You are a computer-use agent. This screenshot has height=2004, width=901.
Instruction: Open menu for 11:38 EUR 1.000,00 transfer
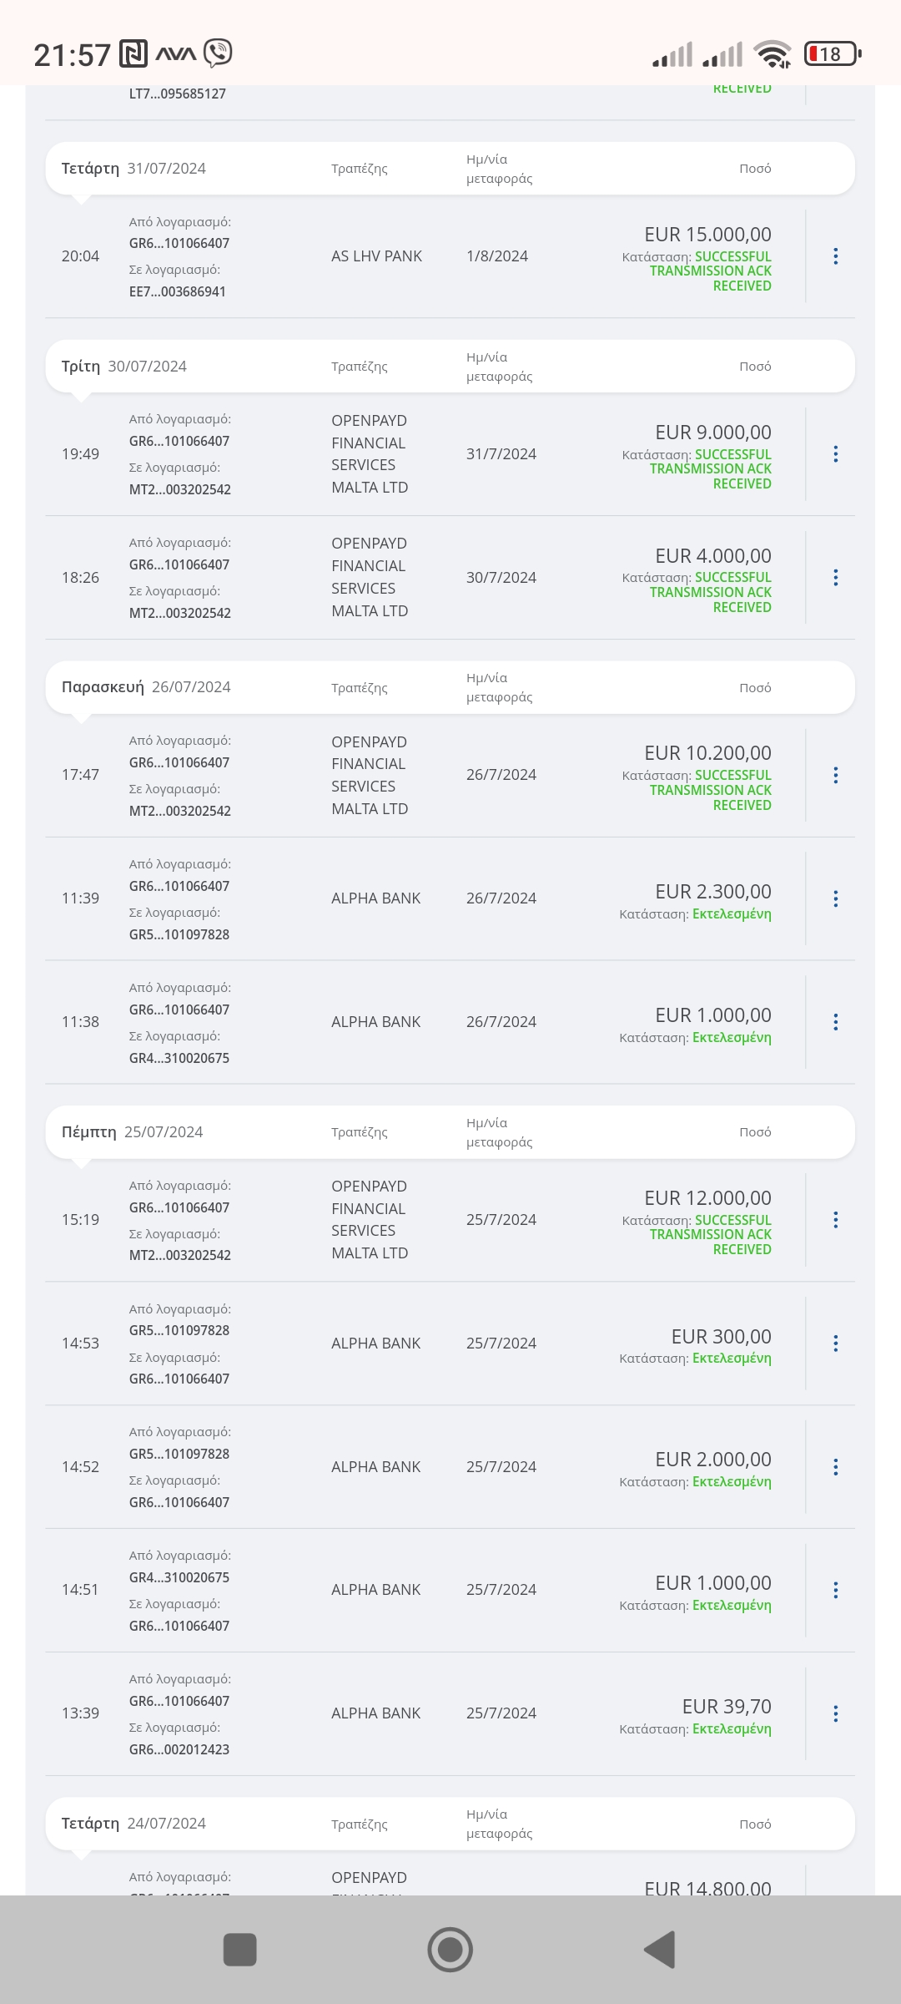835,1022
